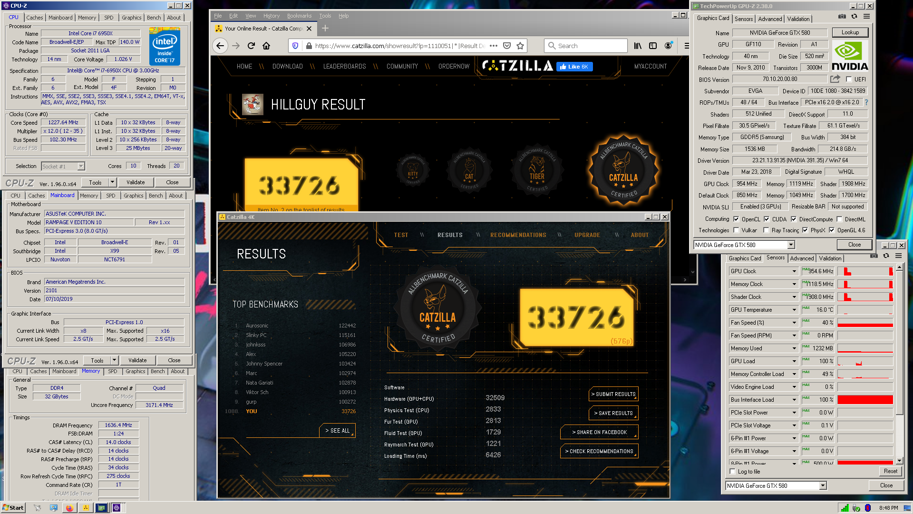
Task: Click the tracking protection shield icon
Action: coord(295,46)
